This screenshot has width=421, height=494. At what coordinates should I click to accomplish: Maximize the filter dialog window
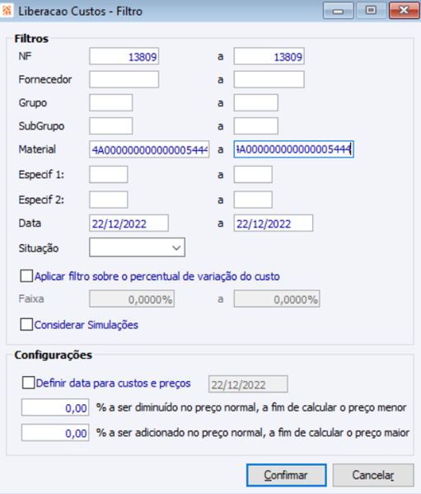click(371, 11)
